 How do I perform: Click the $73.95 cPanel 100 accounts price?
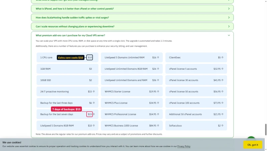pos(217,103)
